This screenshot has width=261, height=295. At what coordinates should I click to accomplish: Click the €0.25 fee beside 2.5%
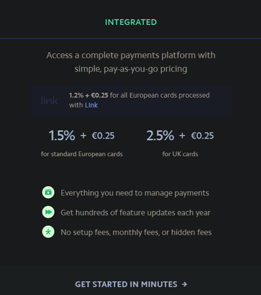[202, 136]
